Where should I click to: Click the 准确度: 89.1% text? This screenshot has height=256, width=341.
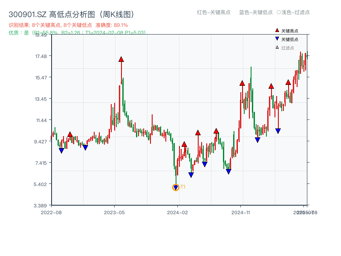(112, 25)
